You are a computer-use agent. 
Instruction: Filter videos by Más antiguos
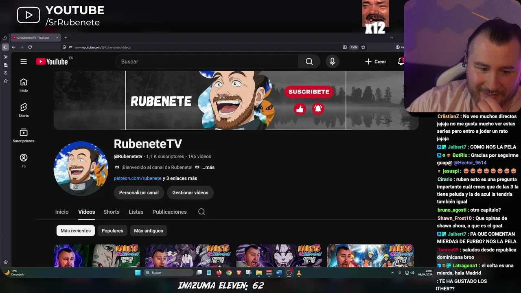[149, 231]
